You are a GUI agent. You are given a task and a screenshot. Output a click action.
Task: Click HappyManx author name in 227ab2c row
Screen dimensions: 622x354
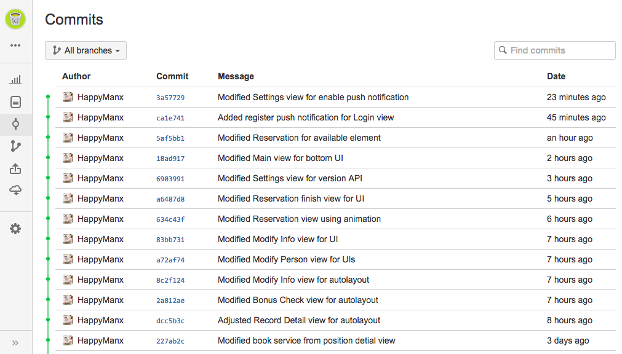point(100,340)
